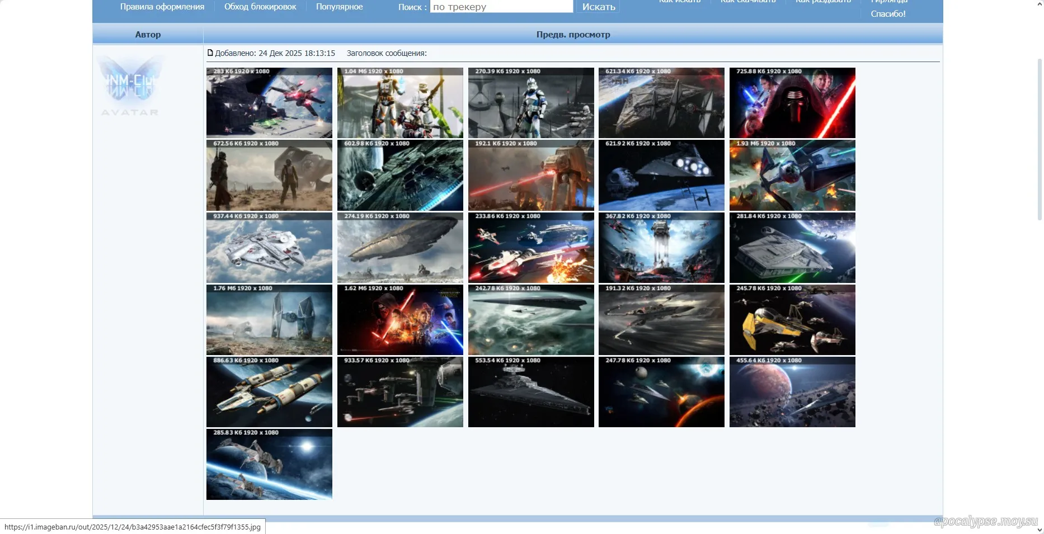Click the scrollbar down arrow
This screenshot has height=534, width=1044.
[1040, 530]
